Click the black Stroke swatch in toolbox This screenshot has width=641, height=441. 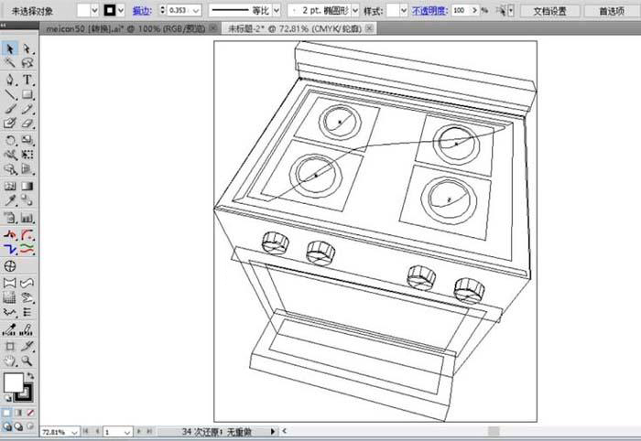(25, 393)
